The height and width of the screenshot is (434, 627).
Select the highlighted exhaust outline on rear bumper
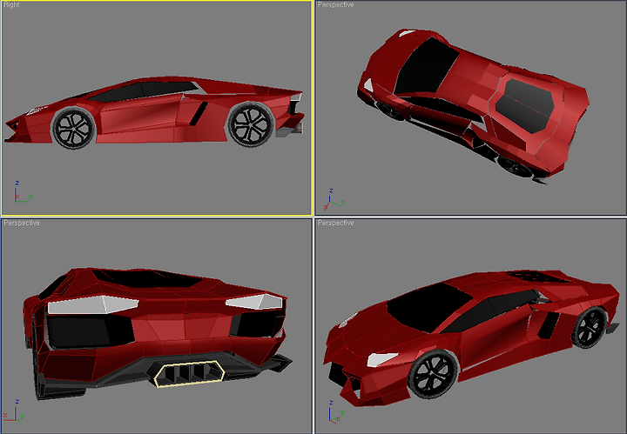pyautogui.click(x=190, y=374)
